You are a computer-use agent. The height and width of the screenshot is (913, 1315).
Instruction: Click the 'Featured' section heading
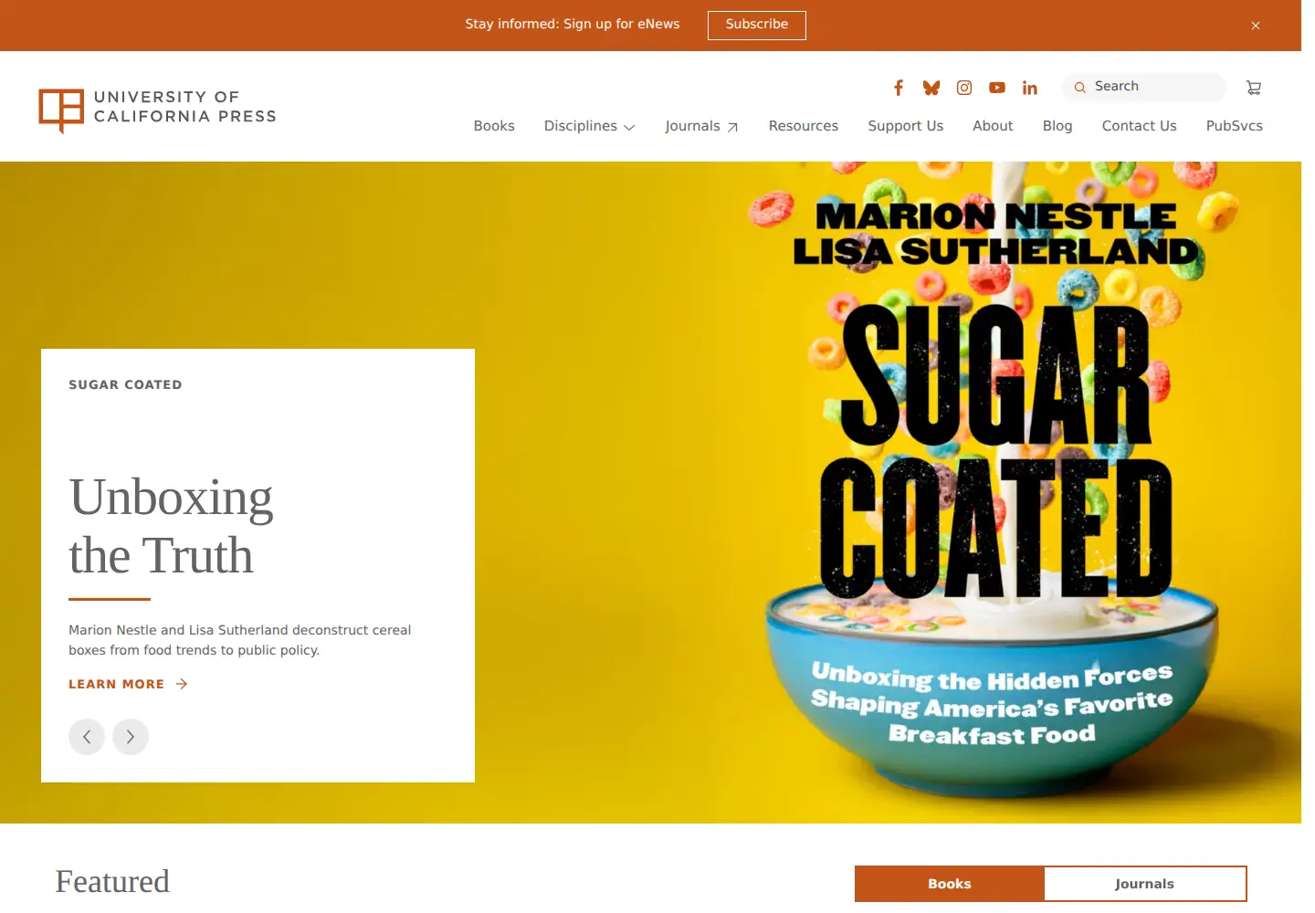point(112,881)
